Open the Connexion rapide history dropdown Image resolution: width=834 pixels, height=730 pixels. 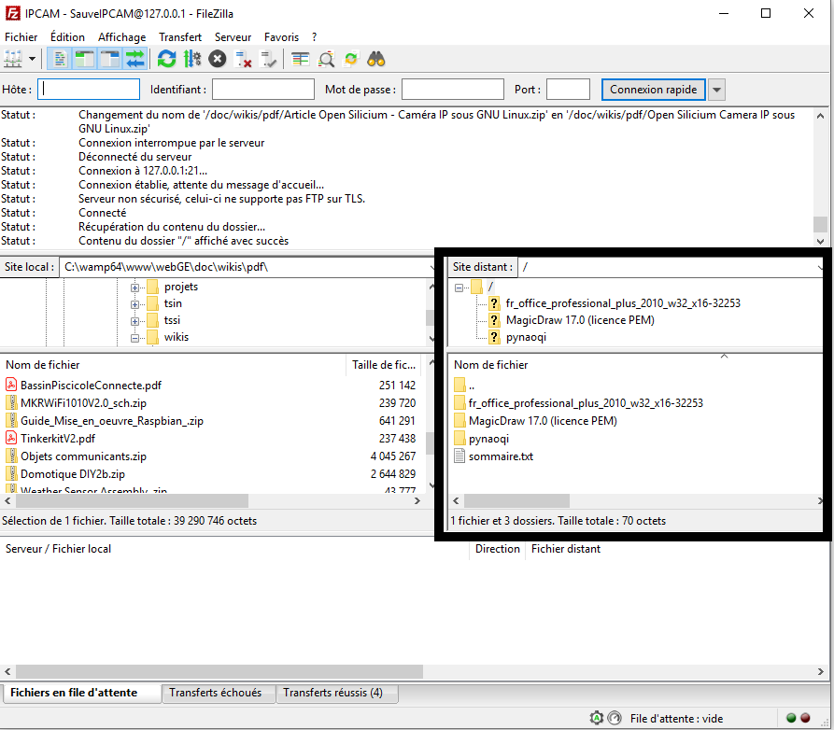click(716, 90)
